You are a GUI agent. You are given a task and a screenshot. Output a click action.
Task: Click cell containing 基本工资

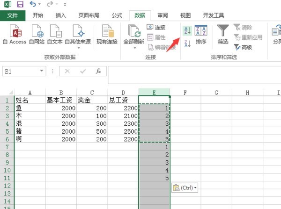pos(61,100)
